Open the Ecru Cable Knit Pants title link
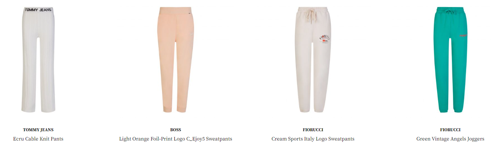Viewport: 491px width, 149px height. (38, 139)
